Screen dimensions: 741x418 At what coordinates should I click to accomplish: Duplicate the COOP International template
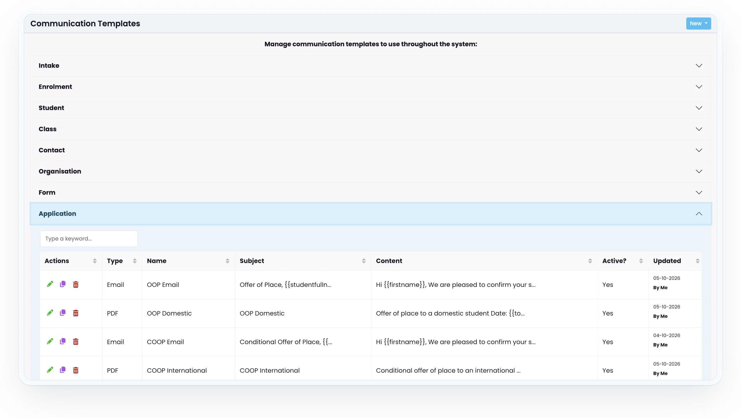63,370
